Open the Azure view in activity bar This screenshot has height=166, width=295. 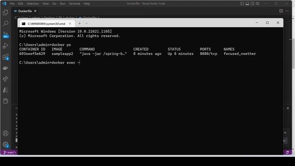(x=6, y=90)
